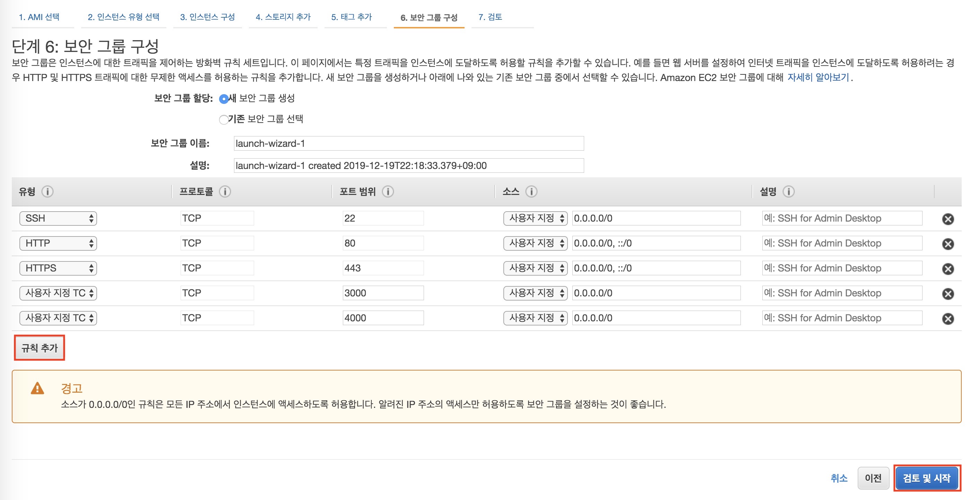Go to 2. 인스턴스 유형 선택 step
The image size is (970, 500).
[123, 17]
